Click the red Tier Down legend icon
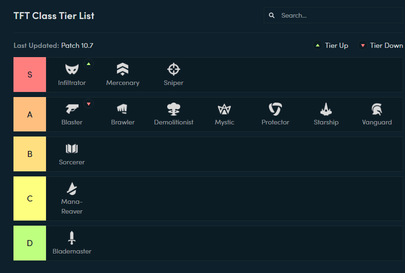The height and width of the screenshot is (273, 405). tap(363, 45)
